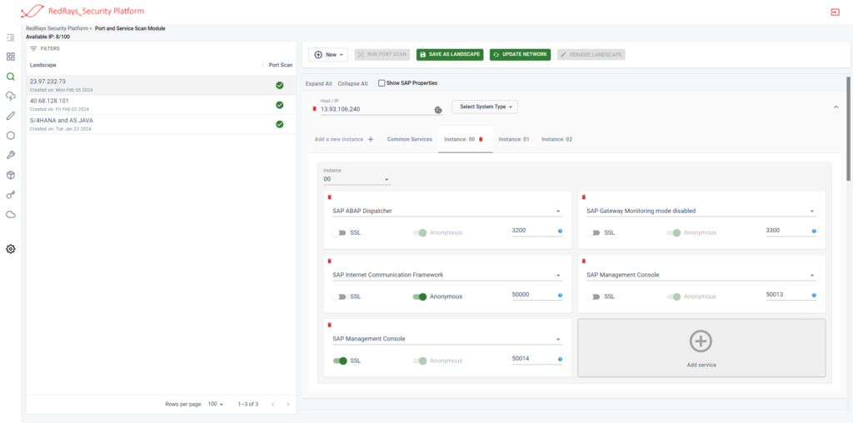Select the green search scan sidebar icon

[10, 77]
